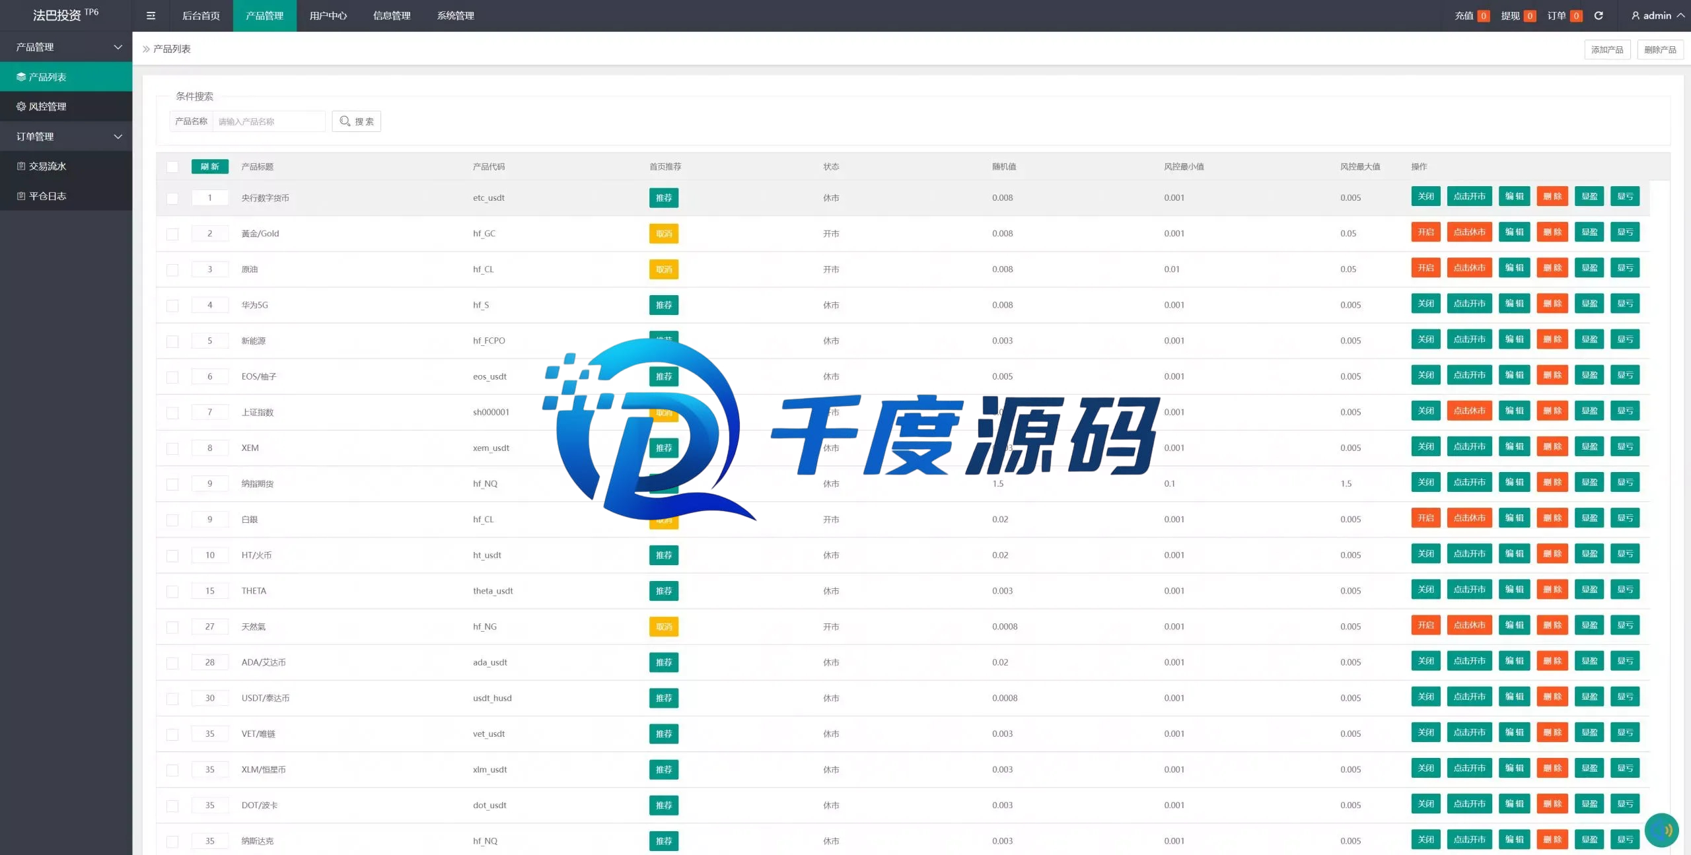This screenshot has width=1691, height=855.
Task: Click 推荐 for 纳斯达克
Action: tap(664, 841)
